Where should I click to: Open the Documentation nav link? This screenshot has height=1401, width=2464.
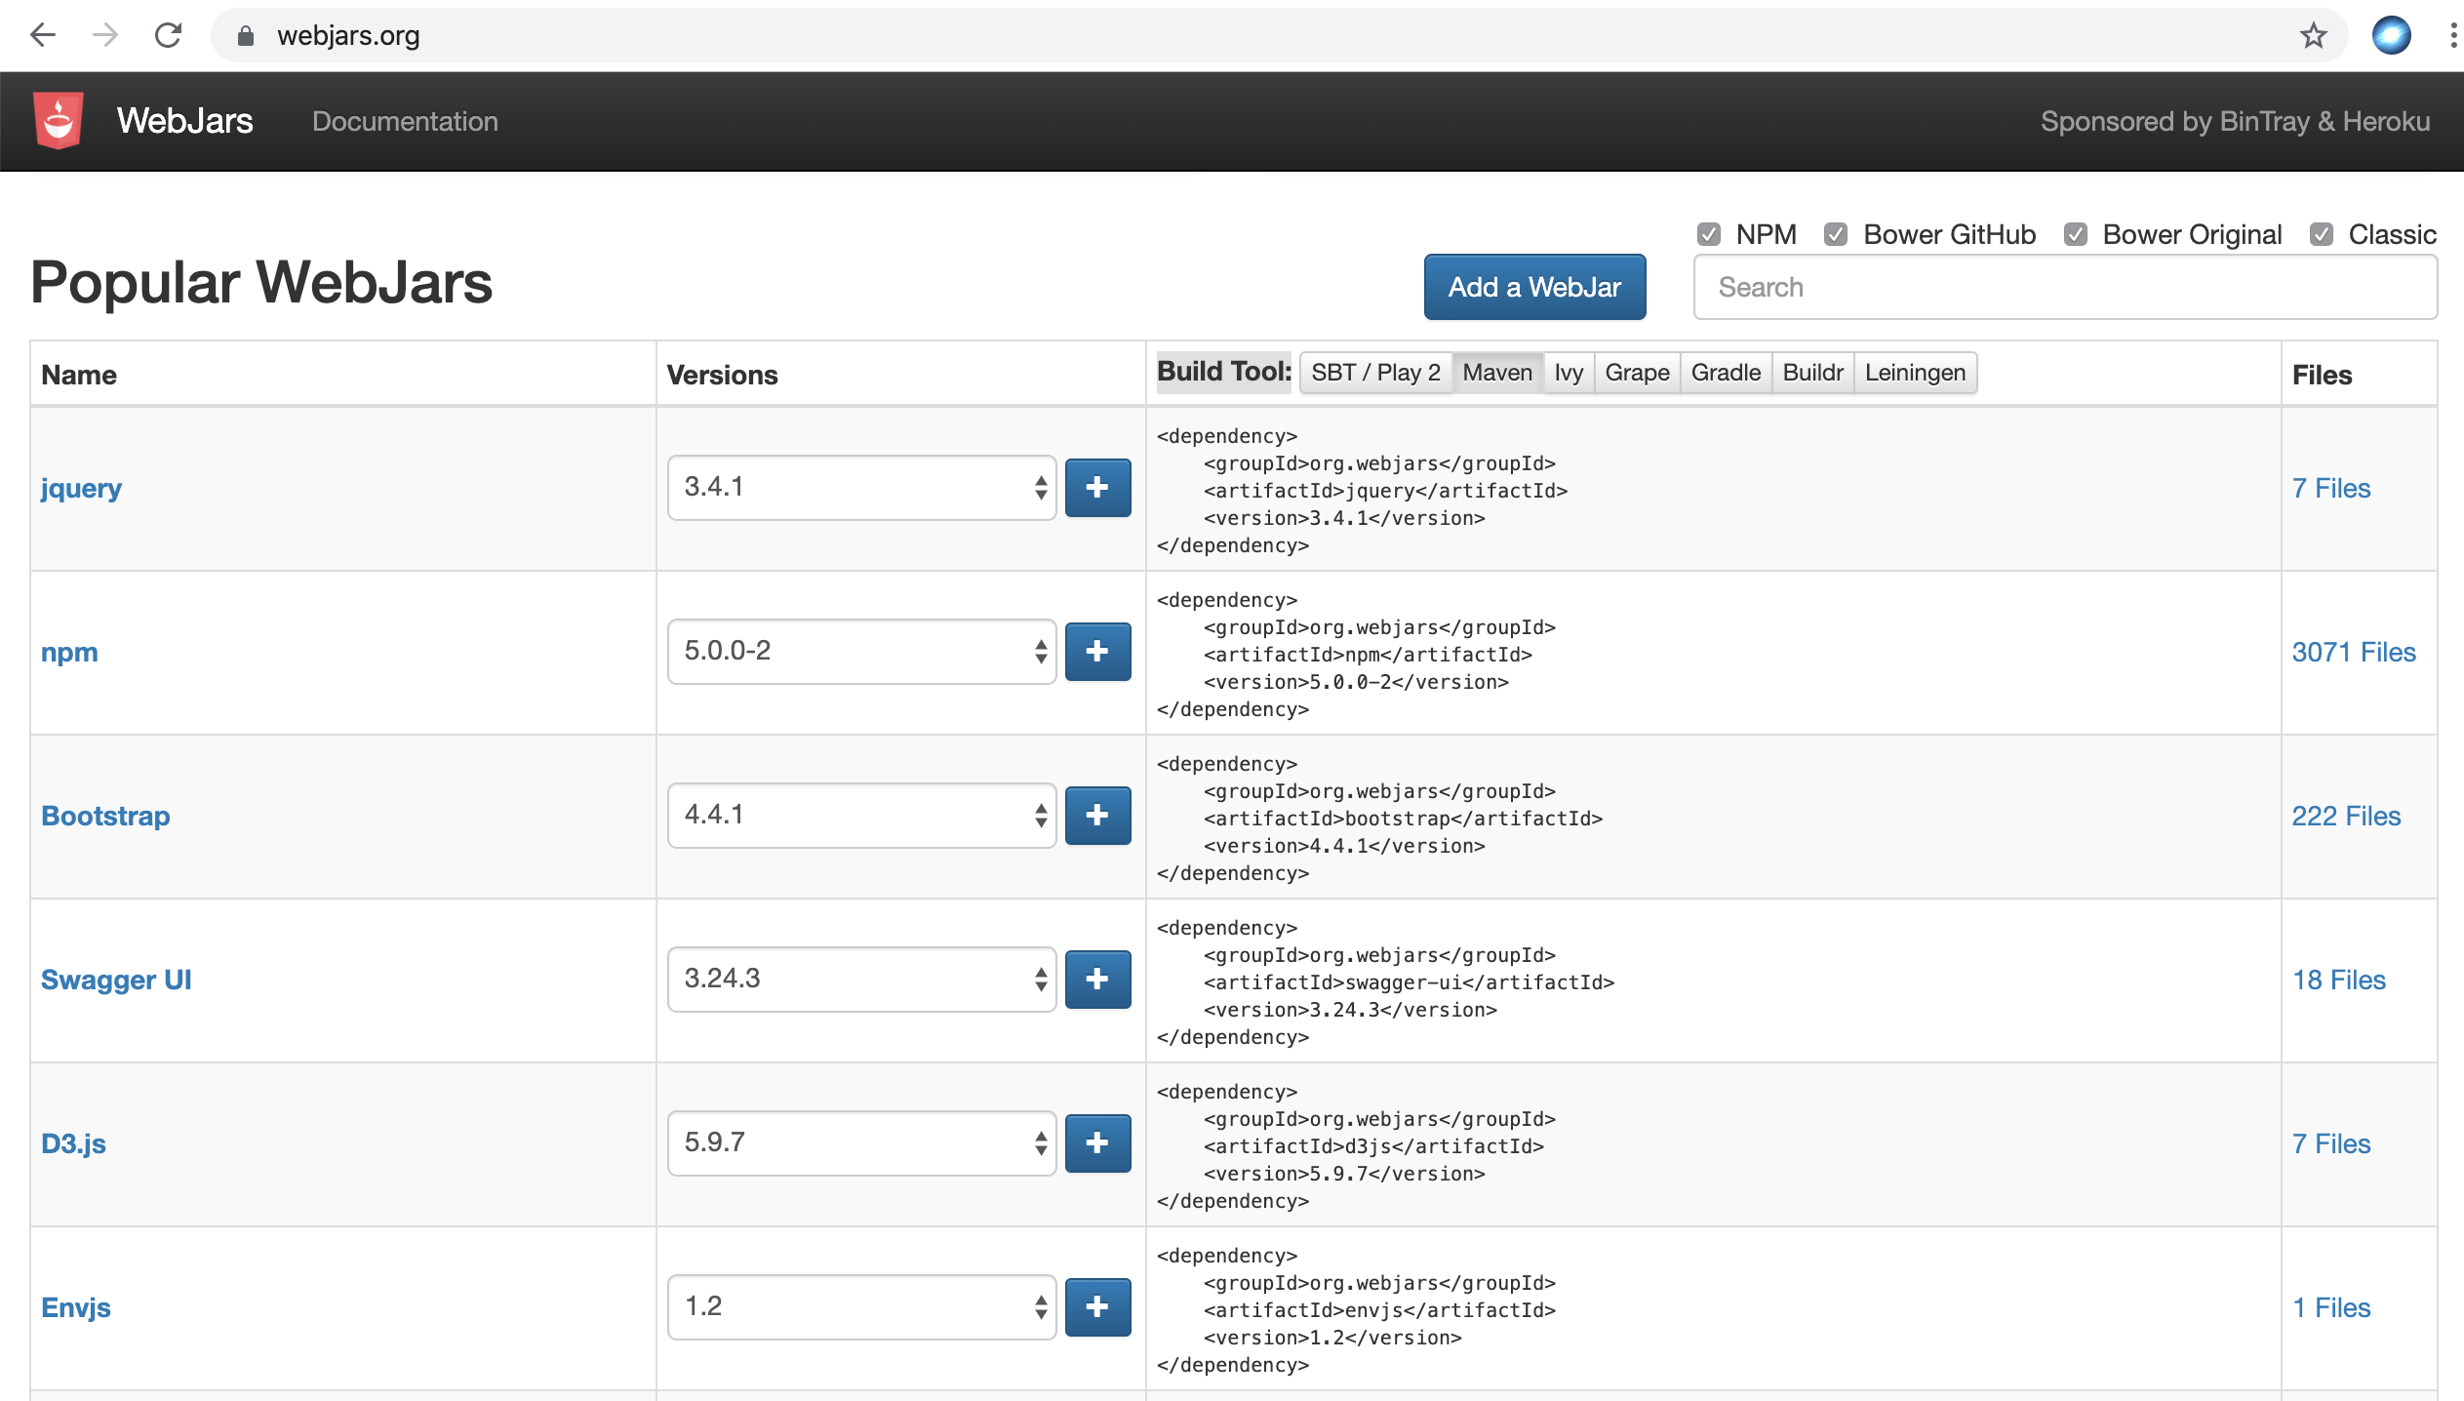(x=405, y=121)
